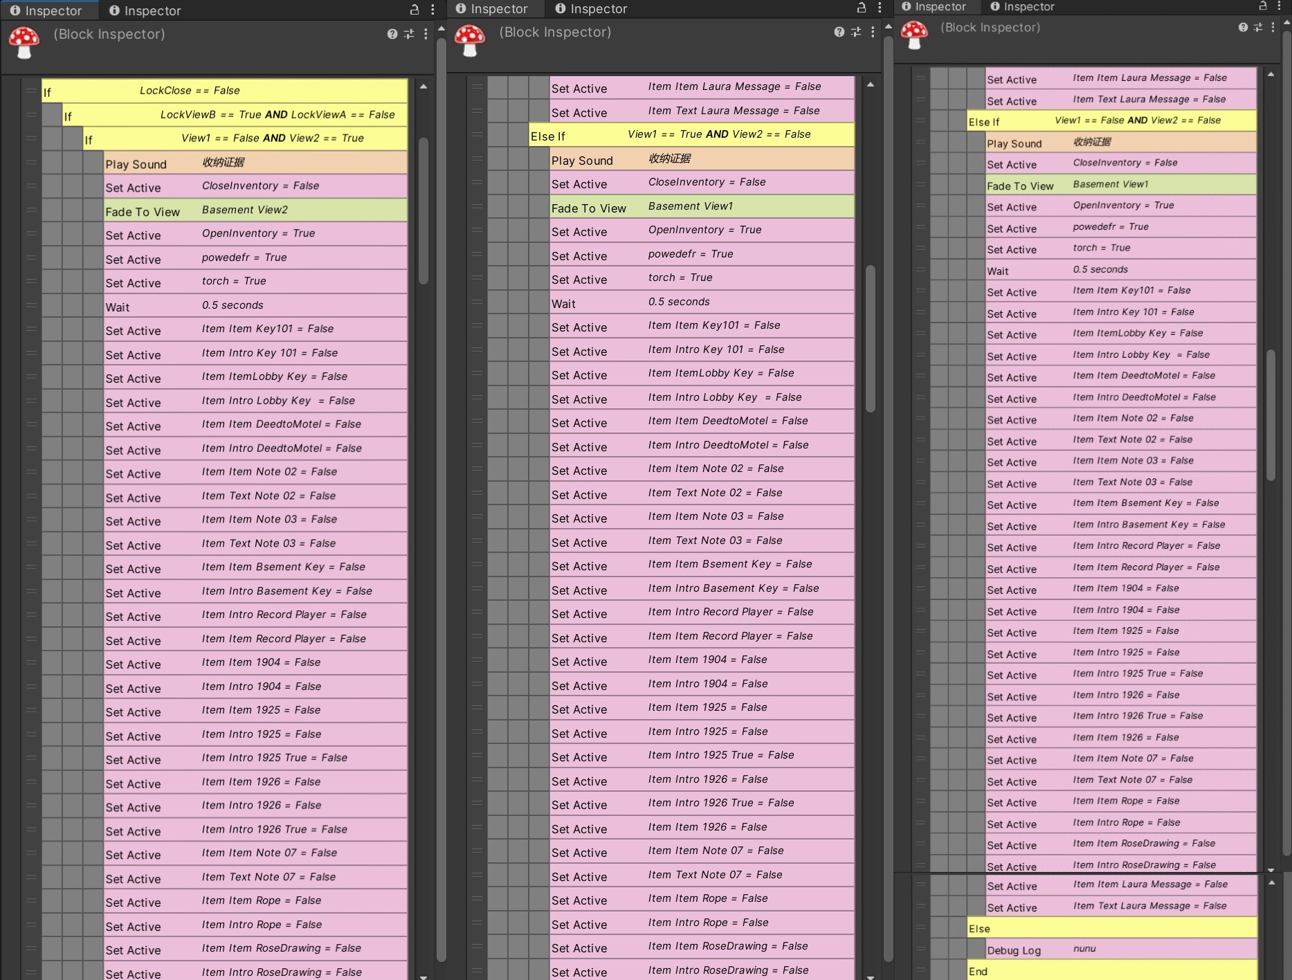The height and width of the screenshot is (980, 1292).
Task: Select 'Fade To View Basement View1' in the right panel
Action: tap(1121, 185)
